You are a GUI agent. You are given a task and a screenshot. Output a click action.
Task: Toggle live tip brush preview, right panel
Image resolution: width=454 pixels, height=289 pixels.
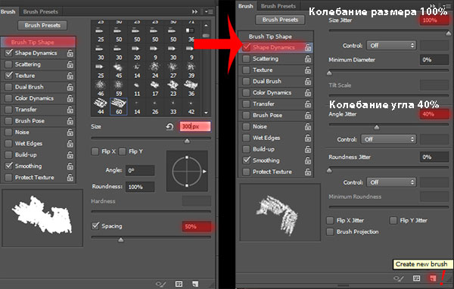click(399, 278)
